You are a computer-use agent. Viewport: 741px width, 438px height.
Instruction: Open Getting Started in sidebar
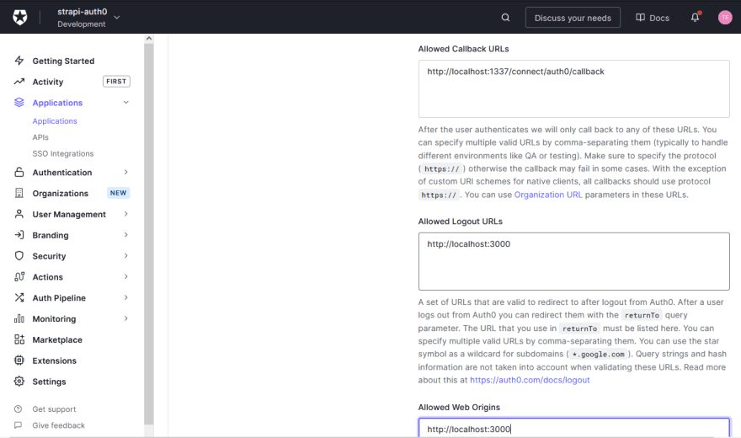[63, 61]
